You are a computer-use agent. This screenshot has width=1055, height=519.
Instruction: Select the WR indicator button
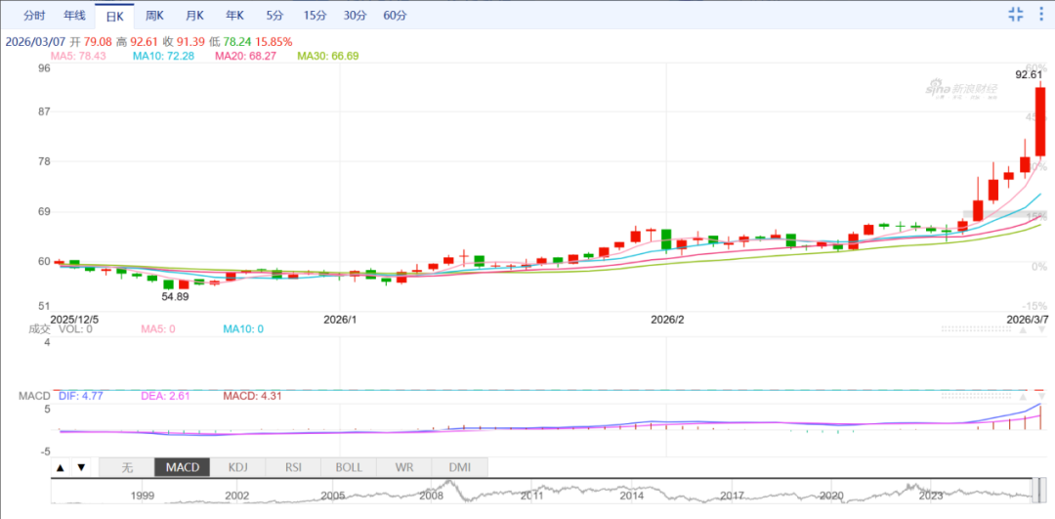pos(404,467)
